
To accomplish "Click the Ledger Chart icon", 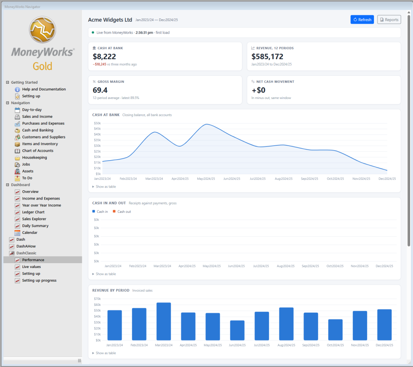I will coord(17,212).
